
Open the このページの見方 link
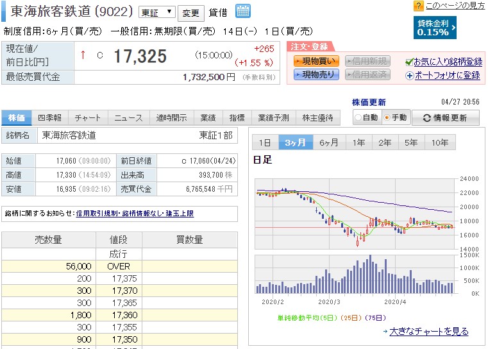[455, 6]
